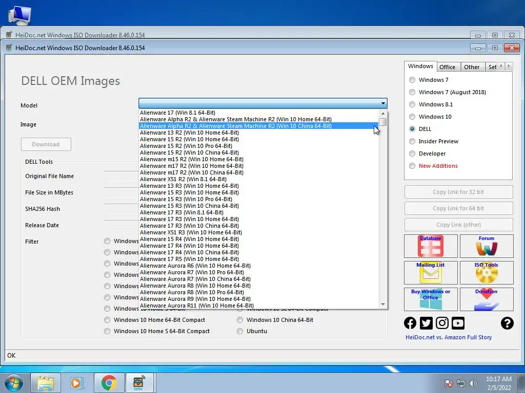Choose Alienware Aurora R6 (Win 10 Home 64-Bit)

[x=258, y=266]
